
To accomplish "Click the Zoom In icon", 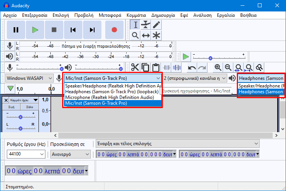I will (218, 68).
